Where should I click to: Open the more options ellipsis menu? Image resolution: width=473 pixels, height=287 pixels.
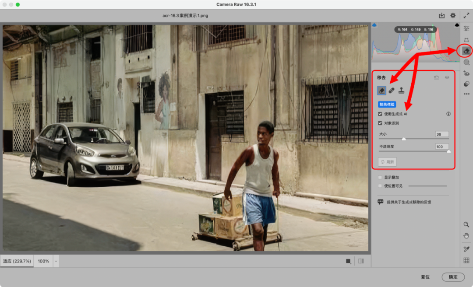coord(466,94)
